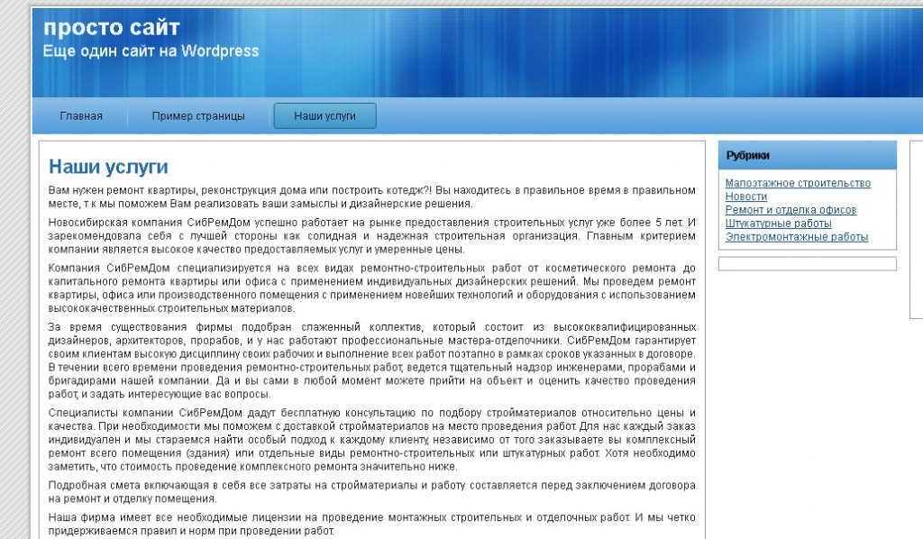
Task: Click paragraph starting Специалисты компании СибРемДом
Action: (372, 440)
